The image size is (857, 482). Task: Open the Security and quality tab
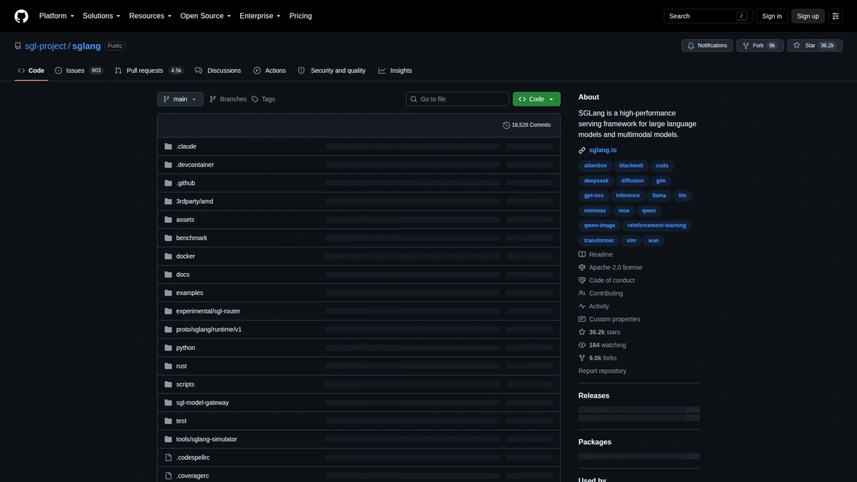pos(332,71)
